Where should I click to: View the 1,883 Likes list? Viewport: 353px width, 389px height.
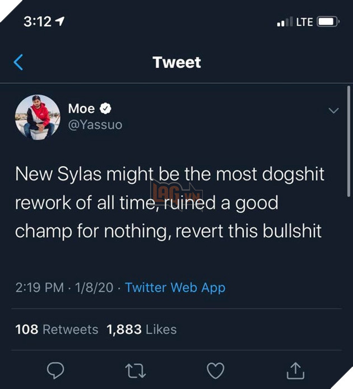point(142,329)
